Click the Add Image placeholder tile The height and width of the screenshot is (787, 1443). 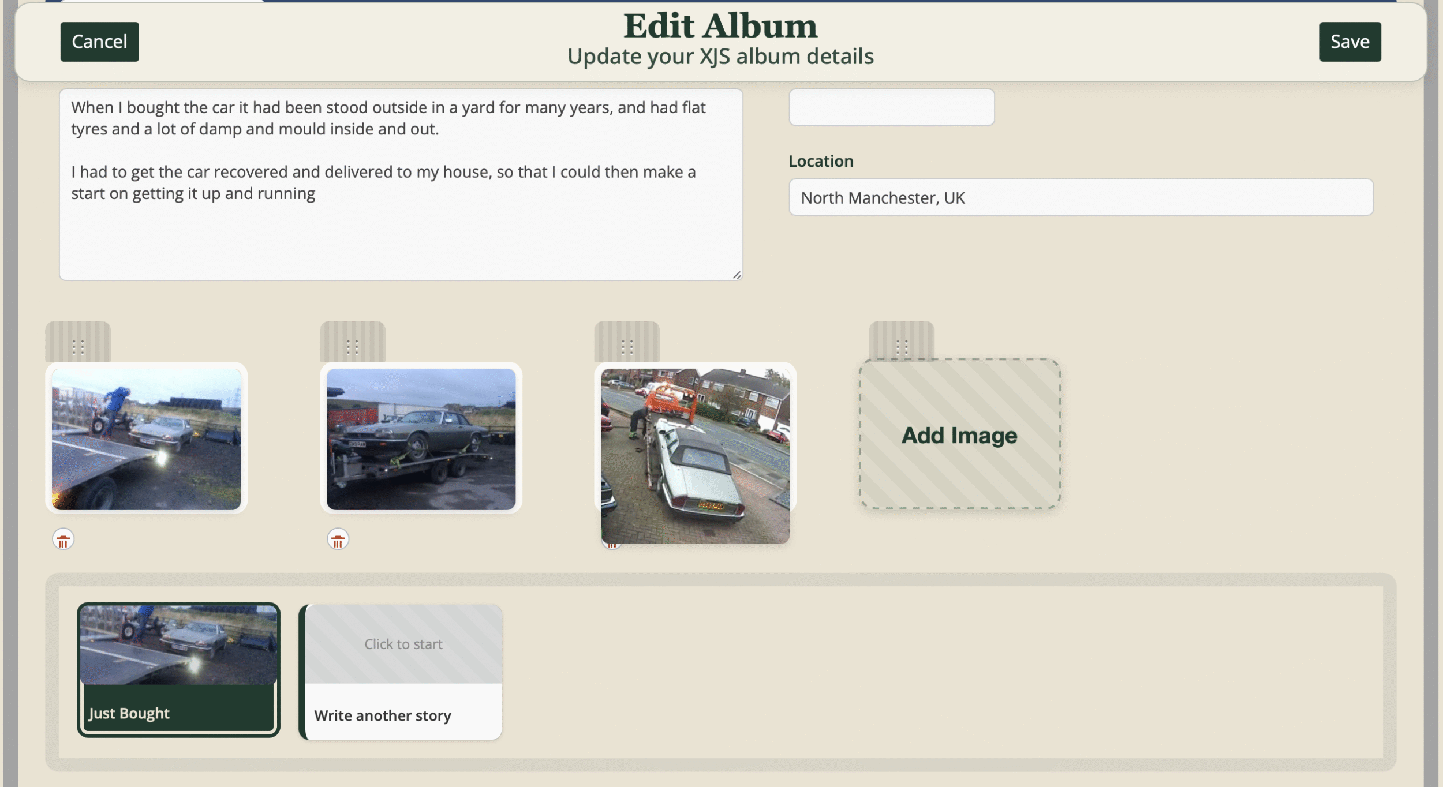tap(959, 434)
